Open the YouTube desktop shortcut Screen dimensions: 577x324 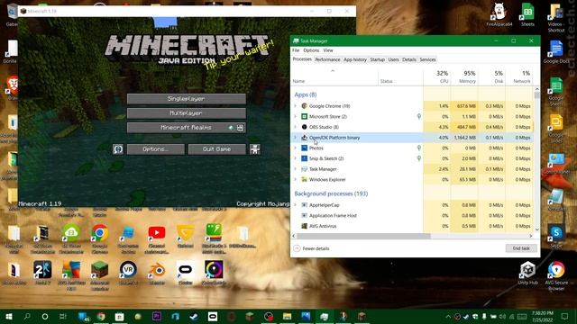pos(157,238)
